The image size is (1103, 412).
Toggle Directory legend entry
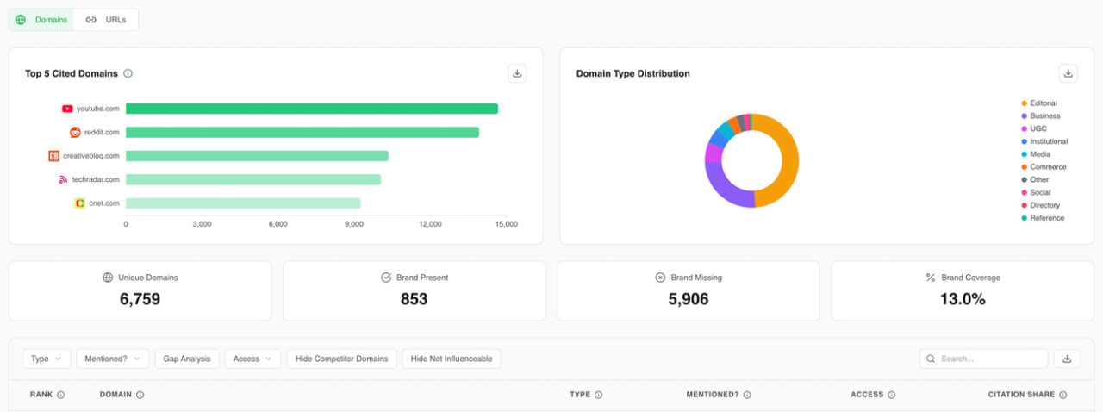click(1040, 205)
